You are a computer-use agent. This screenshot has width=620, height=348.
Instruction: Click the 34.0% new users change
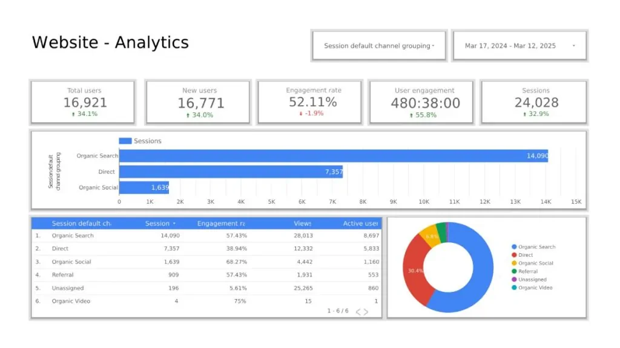(200, 115)
